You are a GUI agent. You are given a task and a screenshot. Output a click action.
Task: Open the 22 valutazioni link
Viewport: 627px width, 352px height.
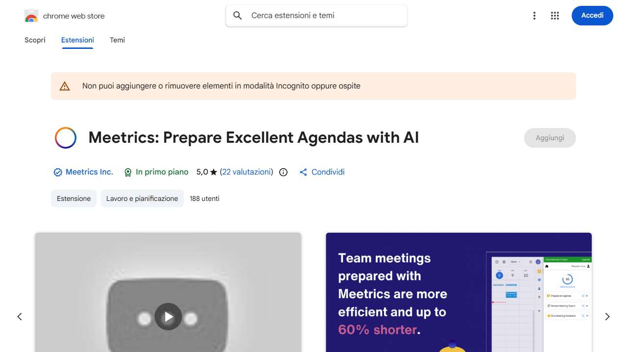coord(246,172)
